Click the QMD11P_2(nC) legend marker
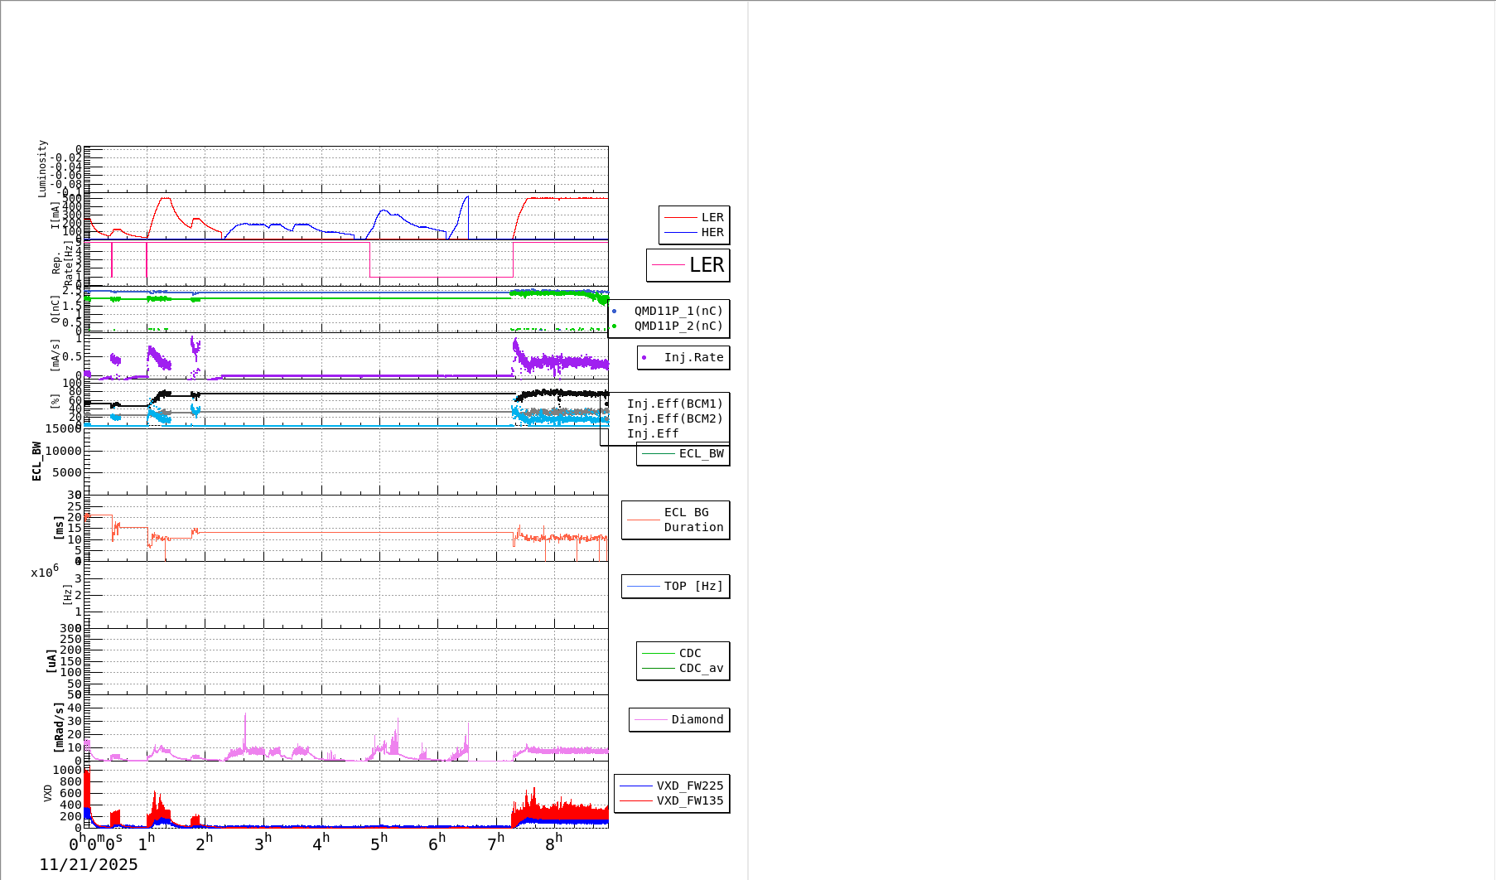This screenshot has width=1496, height=880. pos(614,326)
